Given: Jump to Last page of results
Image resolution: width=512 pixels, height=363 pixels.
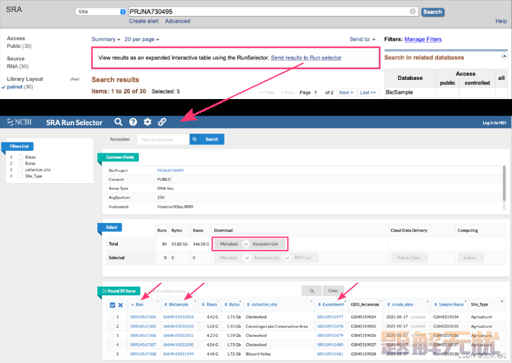Looking at the screenshot, I should coord(368,92).
